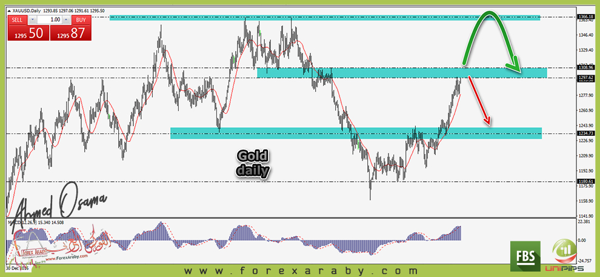Select the red downward arrow

point(479,100)
